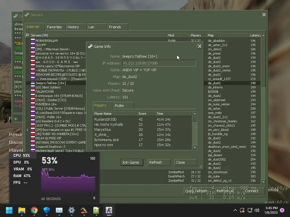Viewport: 290px width, 217px height.
Task: Select the Internet servers tab
Action: pos(35,27)
